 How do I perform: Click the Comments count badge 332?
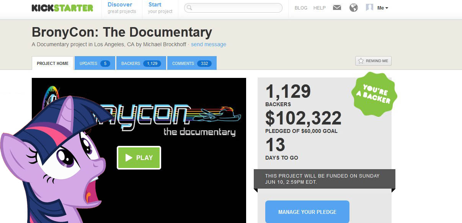click(x=204, y=63)
